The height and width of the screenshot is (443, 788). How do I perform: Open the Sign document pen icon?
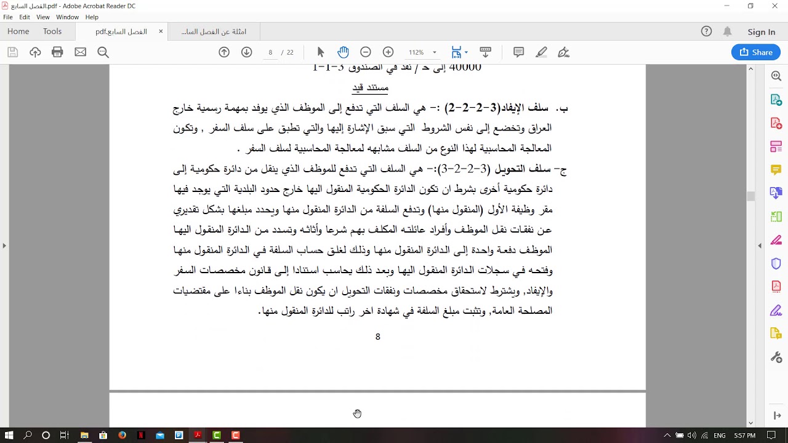[x=563, y=52]
